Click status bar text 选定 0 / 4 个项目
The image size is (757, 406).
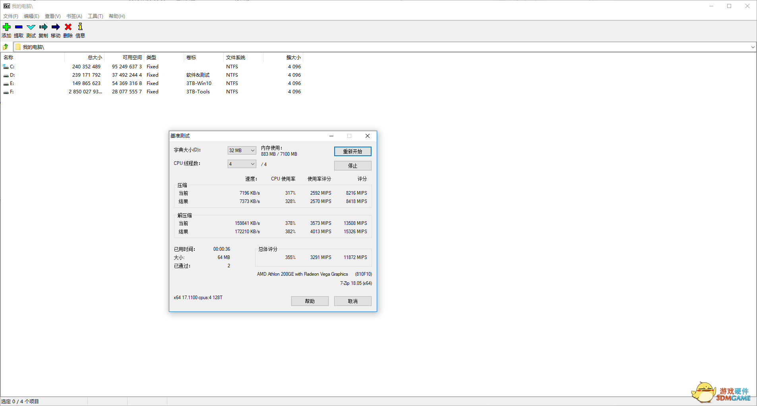(20, 402)
